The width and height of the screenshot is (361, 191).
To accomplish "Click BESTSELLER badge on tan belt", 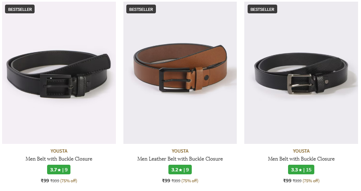I will pyautogui.click(x=141, y=9).
